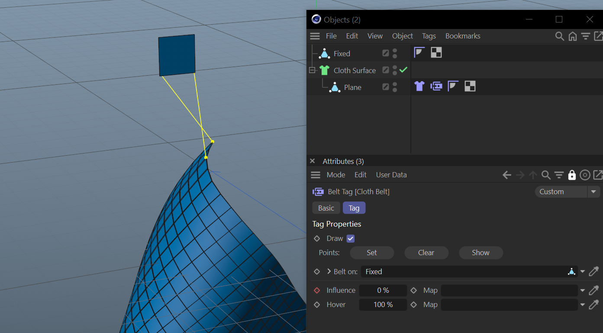Select the Cloth Surface shirt icon
Image resolution: width=603 pixels, height=333 pixels.
(x=325, y=70)
